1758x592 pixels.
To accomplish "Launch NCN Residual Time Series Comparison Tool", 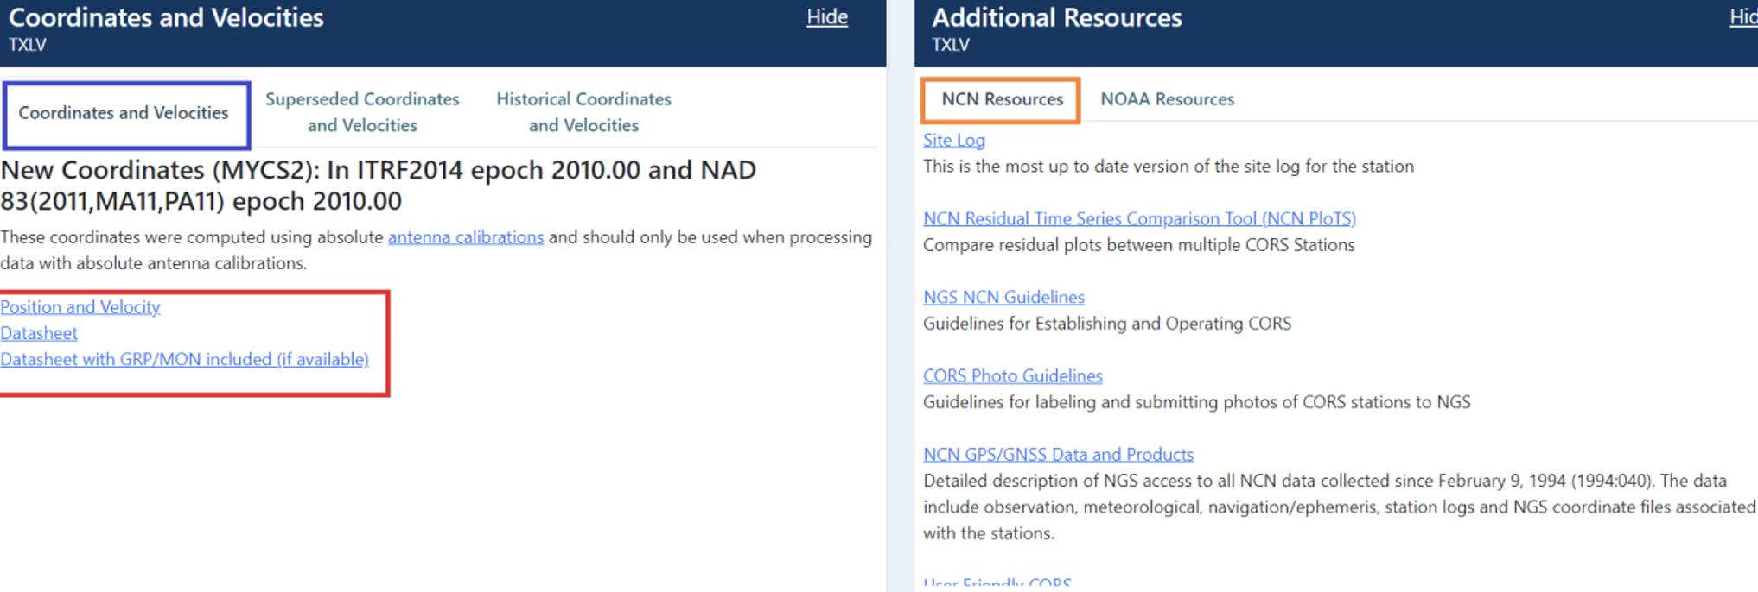I will [1139, 218].
